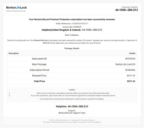Click the Package Details heading
The image size is (144, 128).
pyautogui.click(x=72, y=48)
